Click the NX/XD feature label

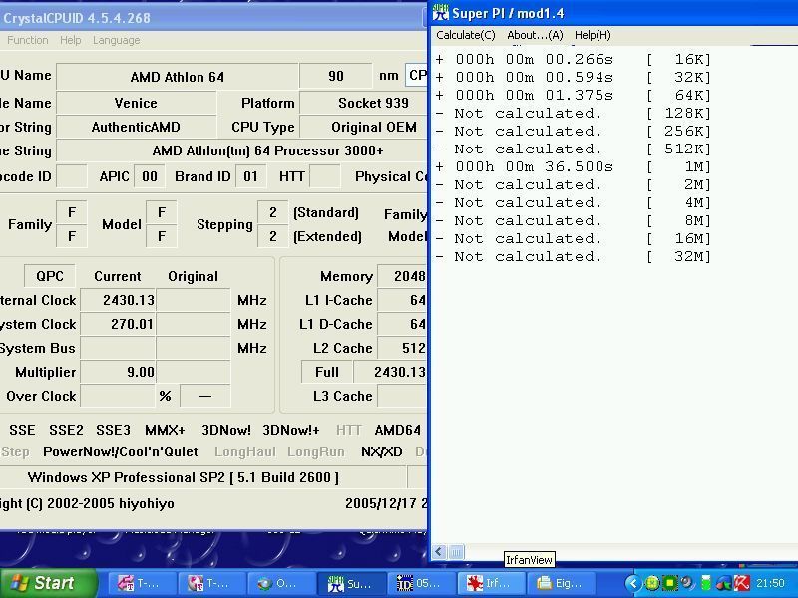pyautogui.click(x=382, y=451)
